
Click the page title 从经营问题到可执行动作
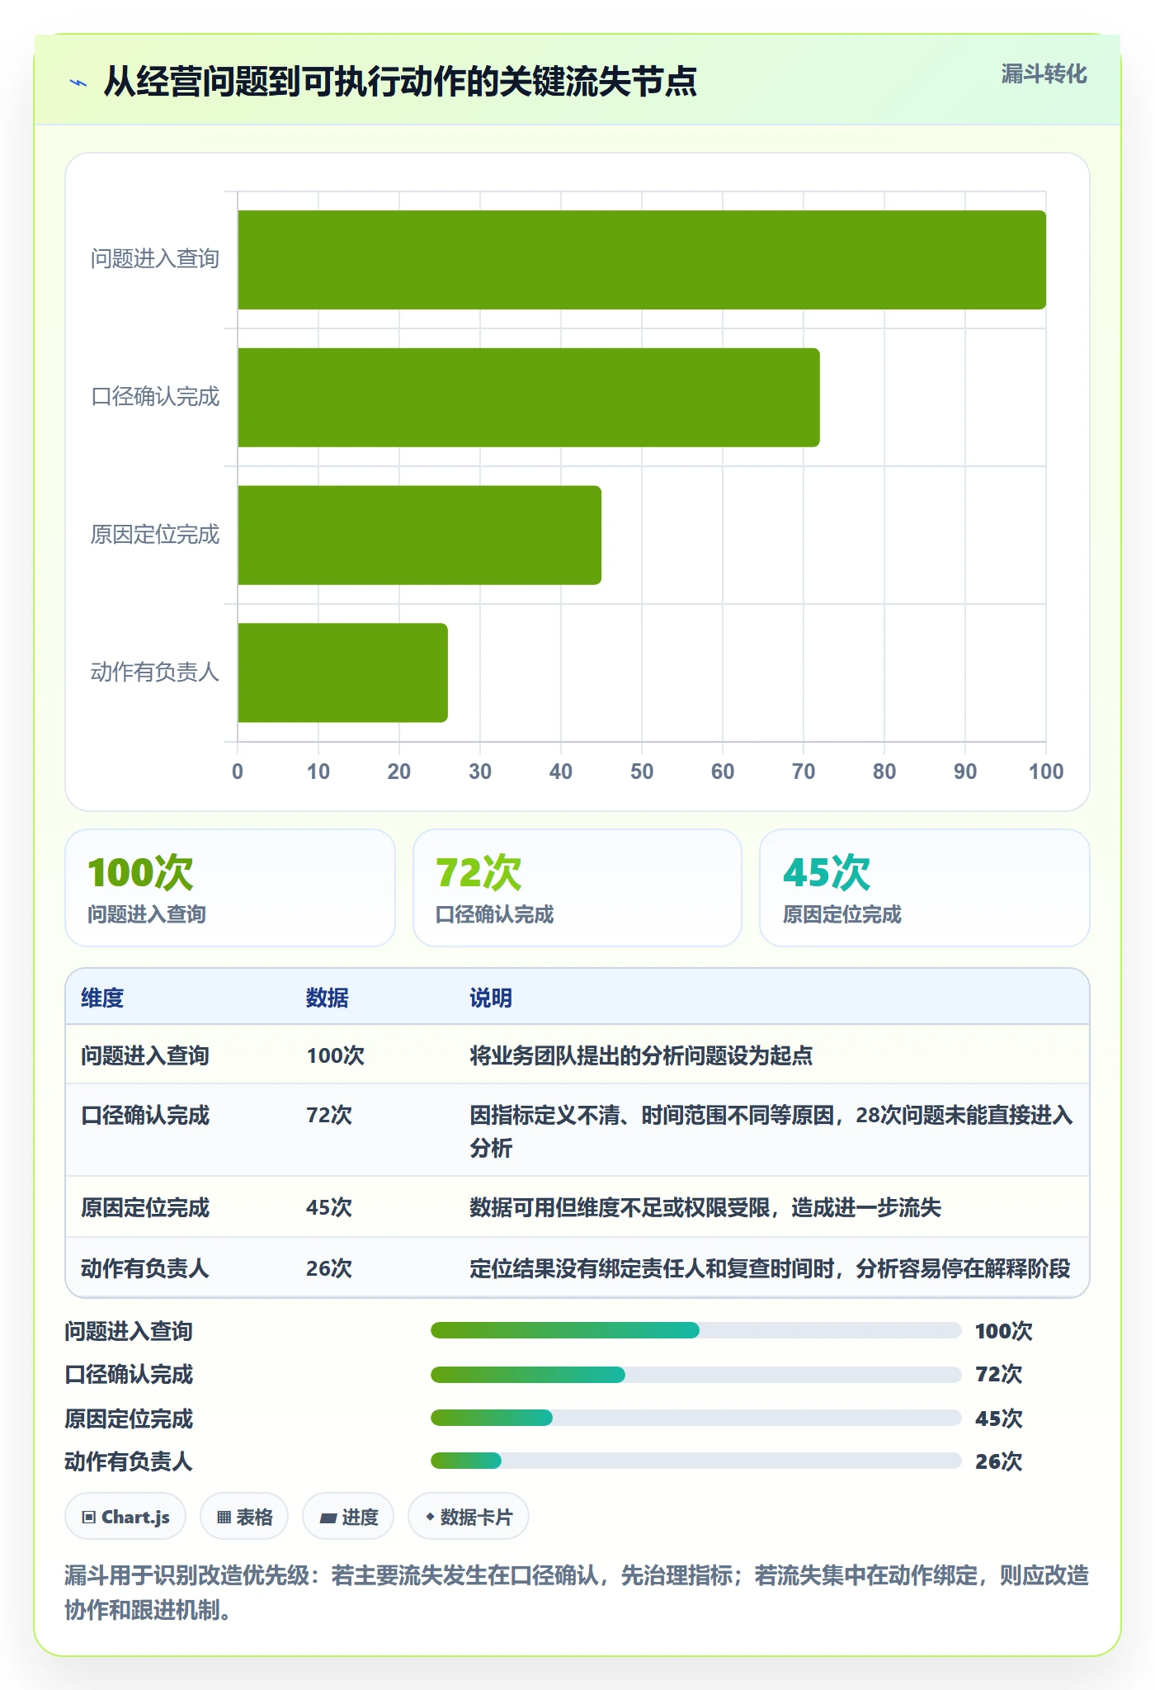tap(400, 82)
